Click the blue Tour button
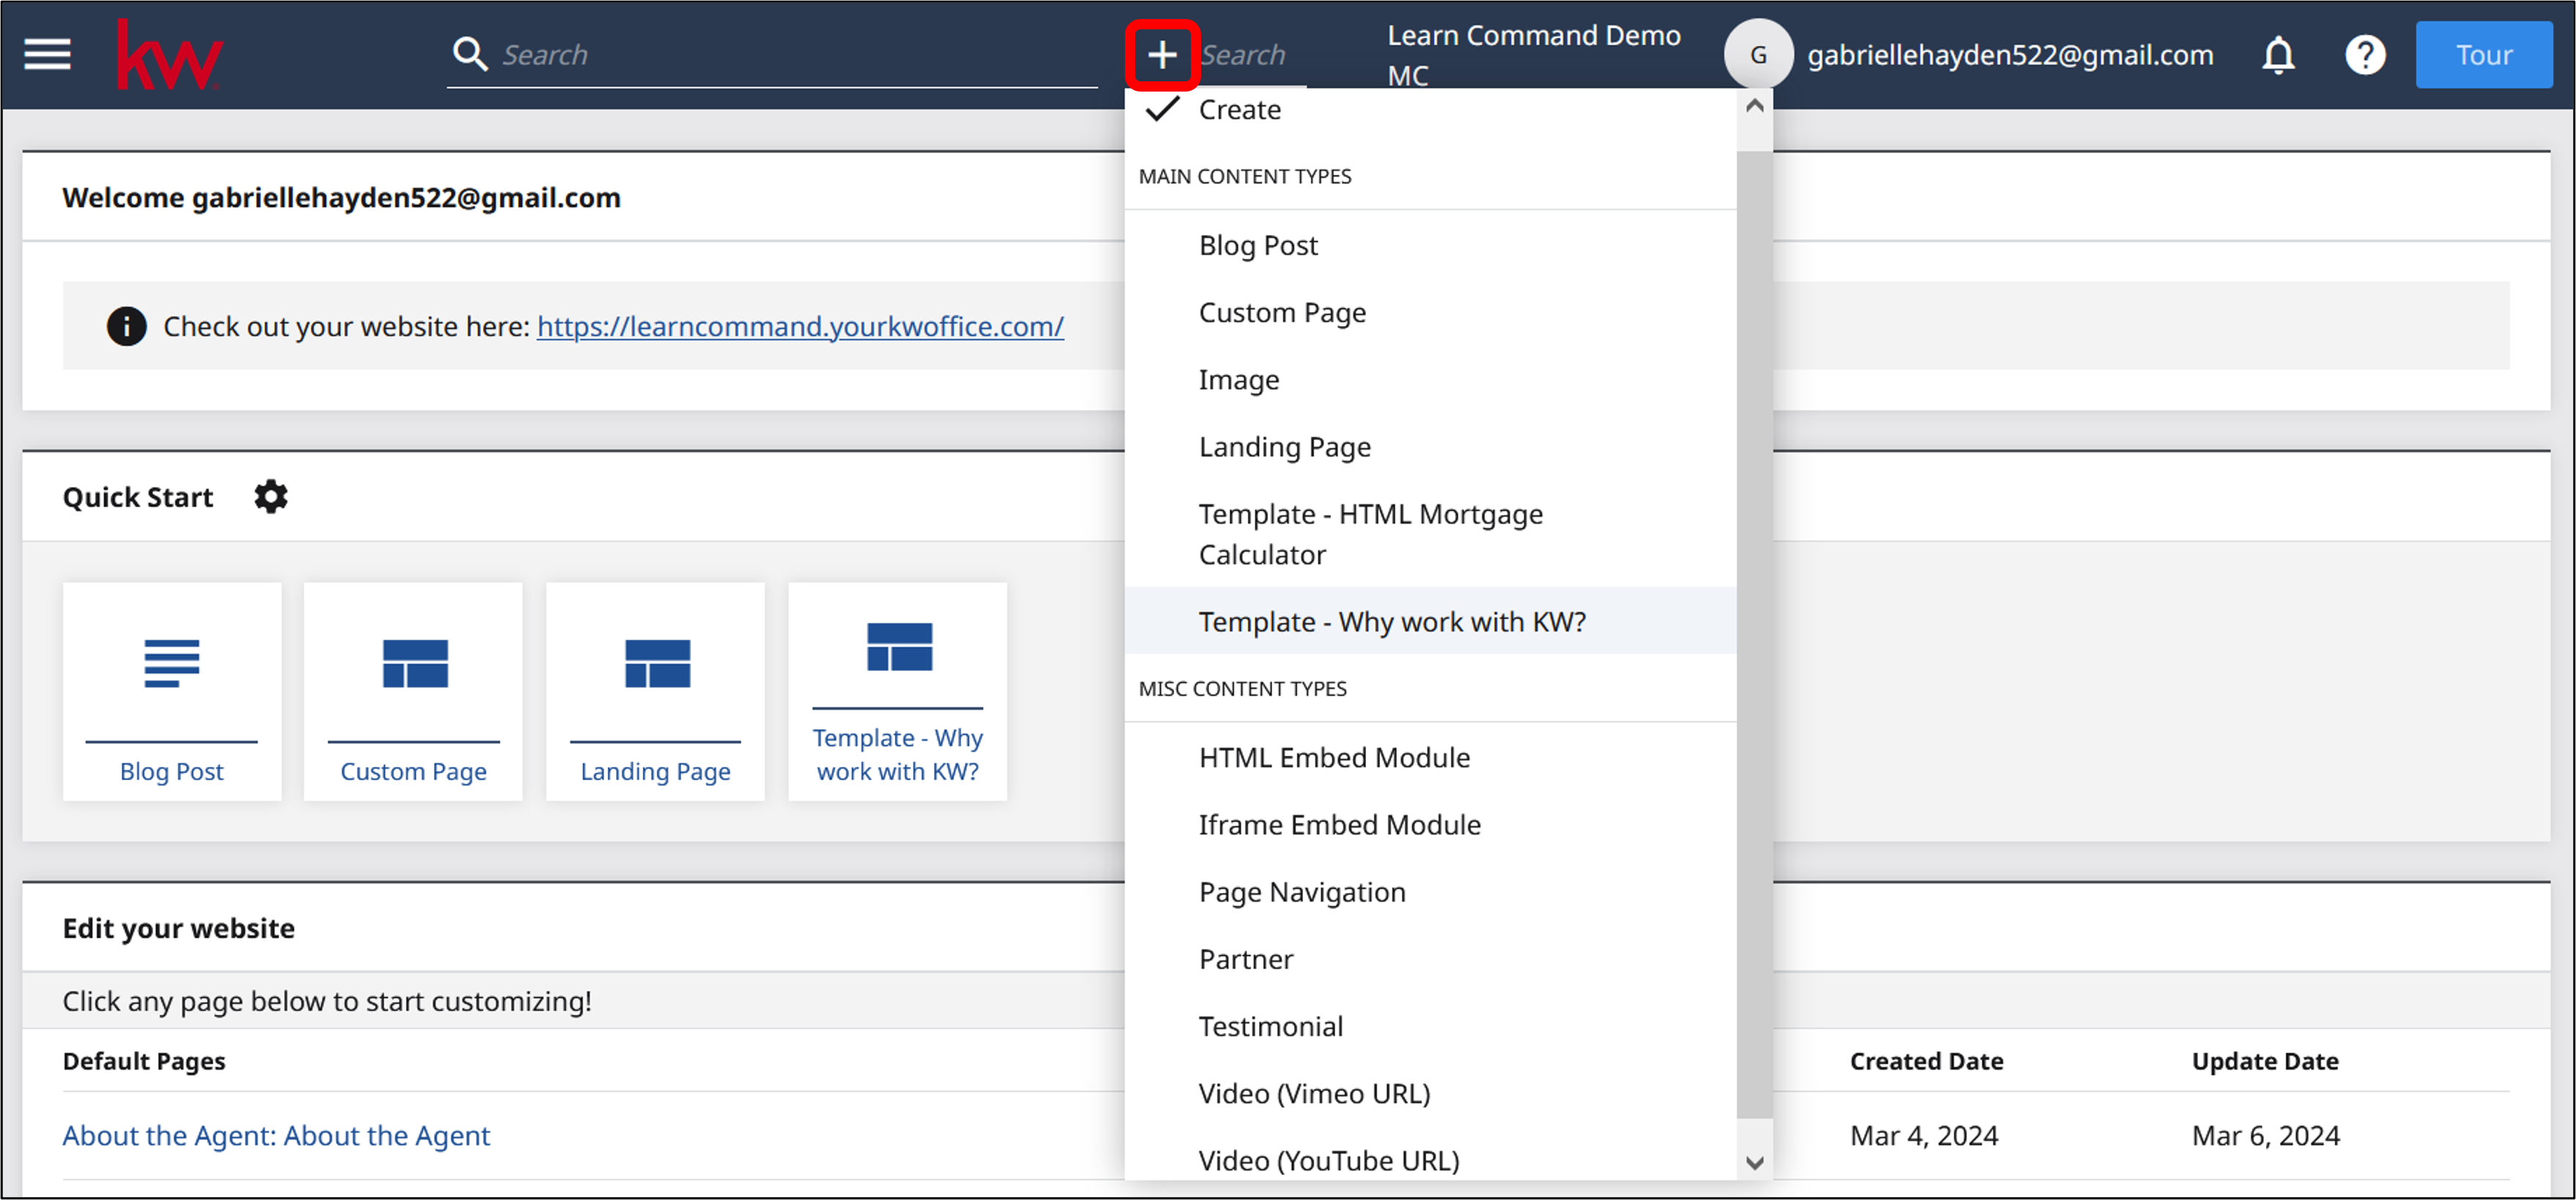Image resolution: width=2576 pixels, height=1200 pixels. tap(2483, 55)
